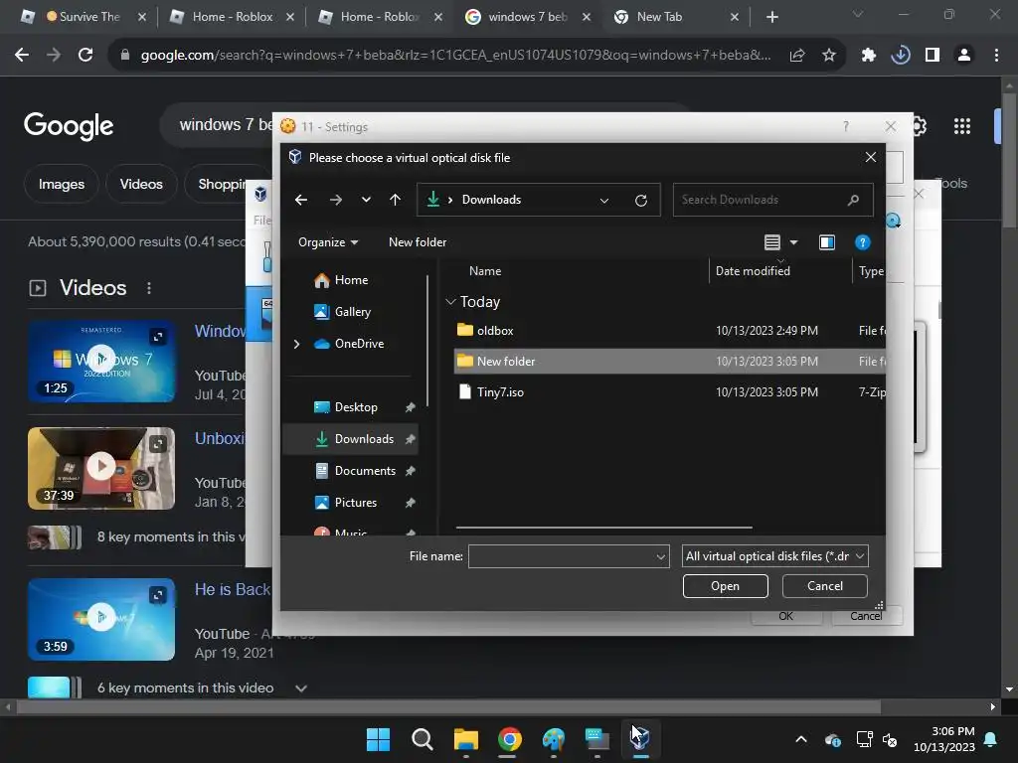1018x763 pixels.
Task: Open File Explorer from taskbar
Action: [x=465, y=739]
